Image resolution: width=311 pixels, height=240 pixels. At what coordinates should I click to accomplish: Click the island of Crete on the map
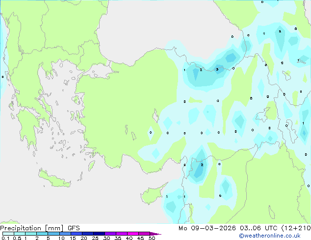[x=54, y=179]
